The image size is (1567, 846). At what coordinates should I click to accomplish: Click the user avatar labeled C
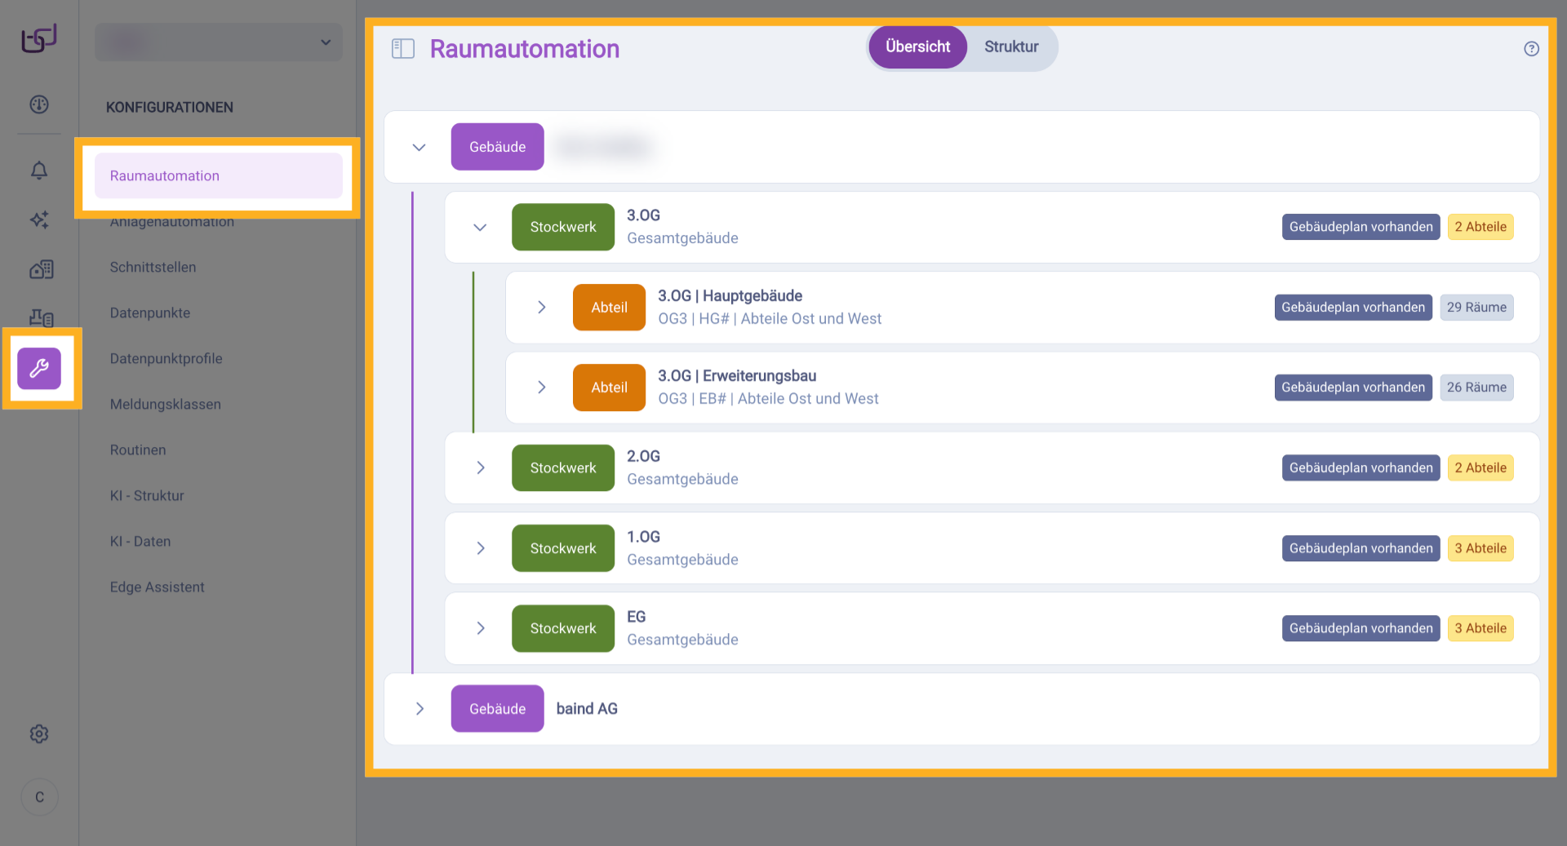coord(39,797)
